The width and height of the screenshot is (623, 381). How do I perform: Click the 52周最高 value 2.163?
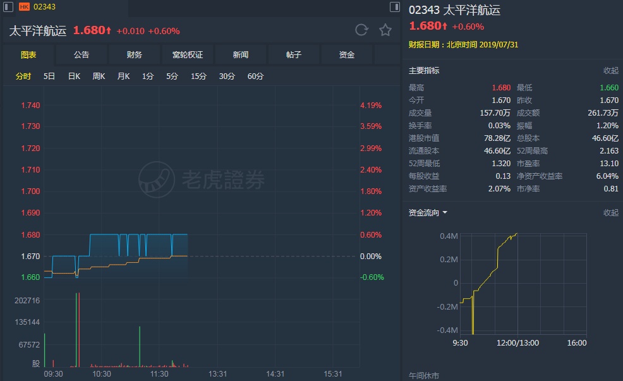click(x=609, y=151)
